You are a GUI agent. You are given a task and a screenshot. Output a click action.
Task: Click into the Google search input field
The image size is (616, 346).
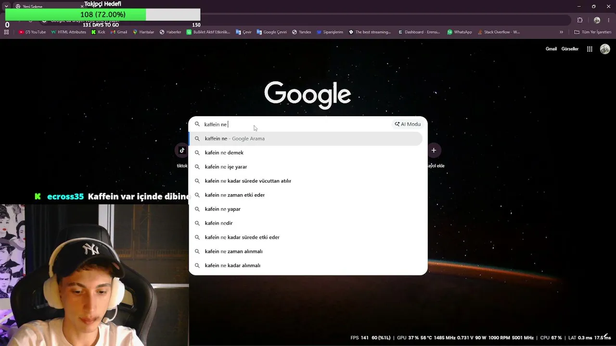[x=296, y=124]
